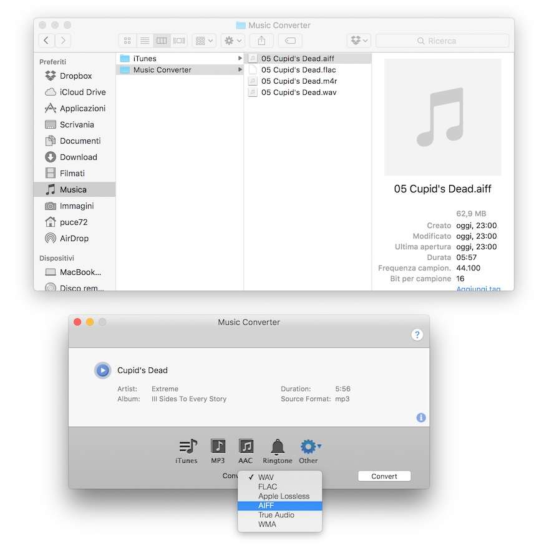Open Dropbox in the Finder sidebar
The width and height of the screenshot is (549, 546).
75,76
